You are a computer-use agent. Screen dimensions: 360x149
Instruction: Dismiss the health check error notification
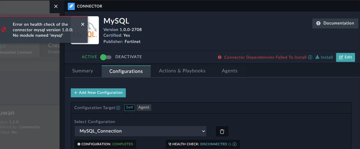(x=82, y=24)
